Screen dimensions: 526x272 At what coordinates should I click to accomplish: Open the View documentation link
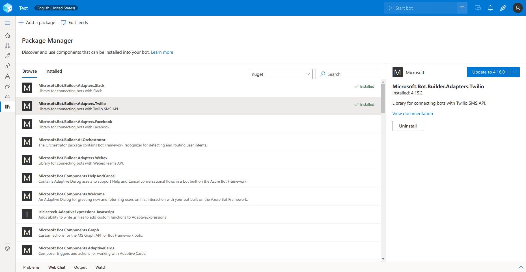point(413,114)
